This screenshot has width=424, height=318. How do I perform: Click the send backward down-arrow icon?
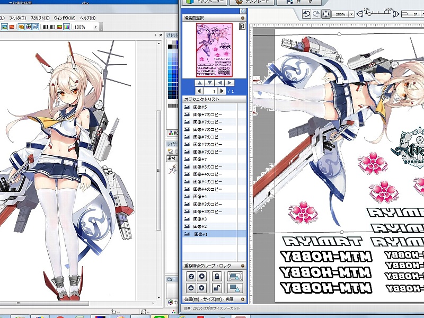tap(202, 288)
